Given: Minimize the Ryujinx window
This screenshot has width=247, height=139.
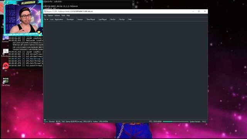Looking at the screenshot, I should tap(193, 11).
